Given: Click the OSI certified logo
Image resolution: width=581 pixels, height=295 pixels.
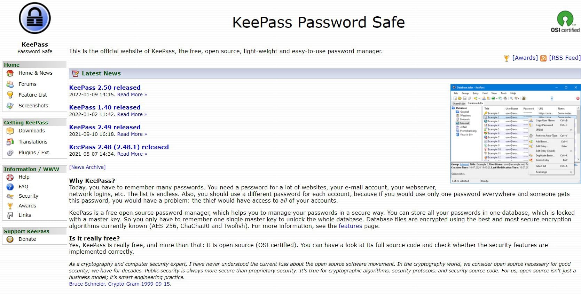Looking at the screenshot, I should 565,21.
